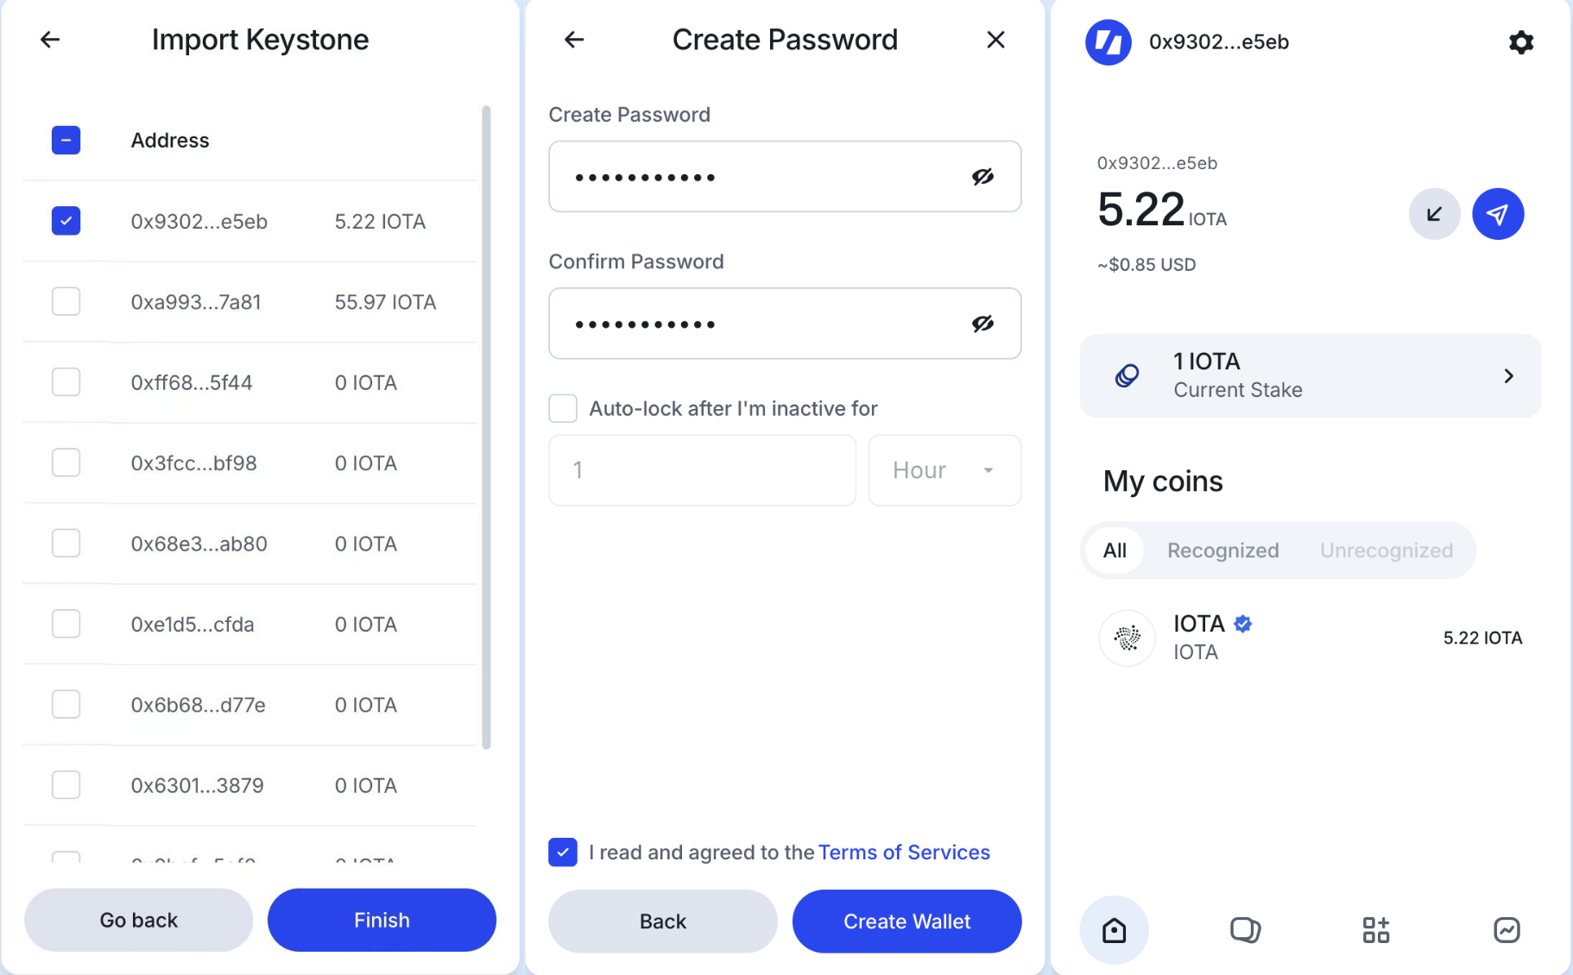The image size is (1573, 975).
Task: Click the receive arrow icon
Action: [x=1434, y=214]
